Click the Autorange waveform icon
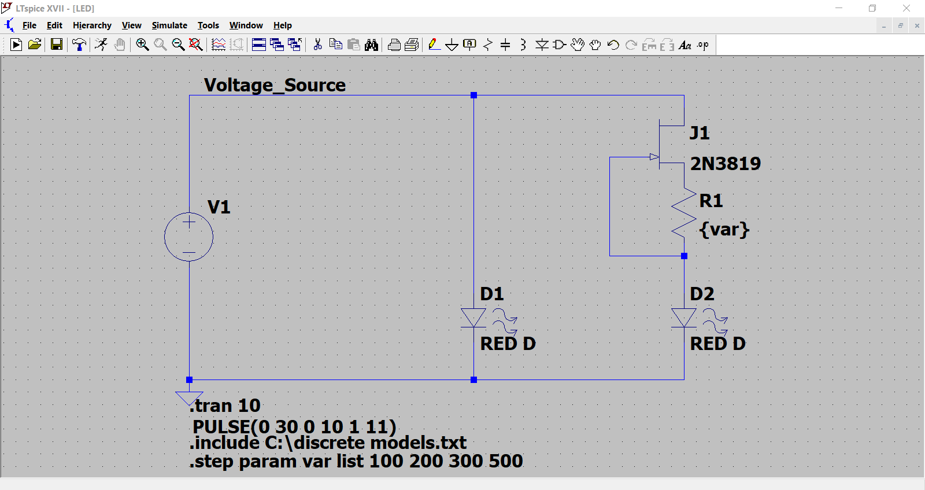 [x=219, y=45]
